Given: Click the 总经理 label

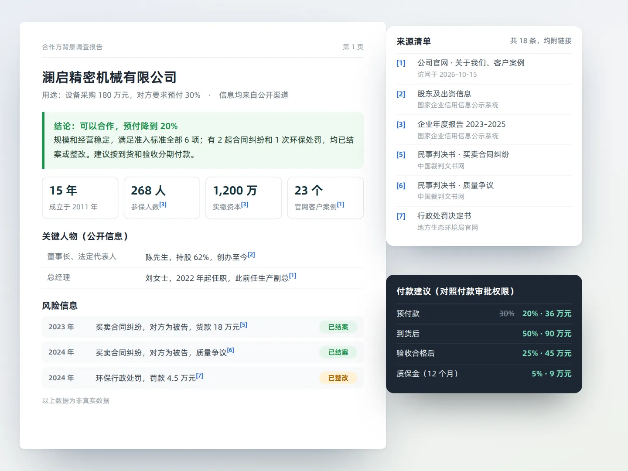Looking at the screenshot, I should coord(59,277).
